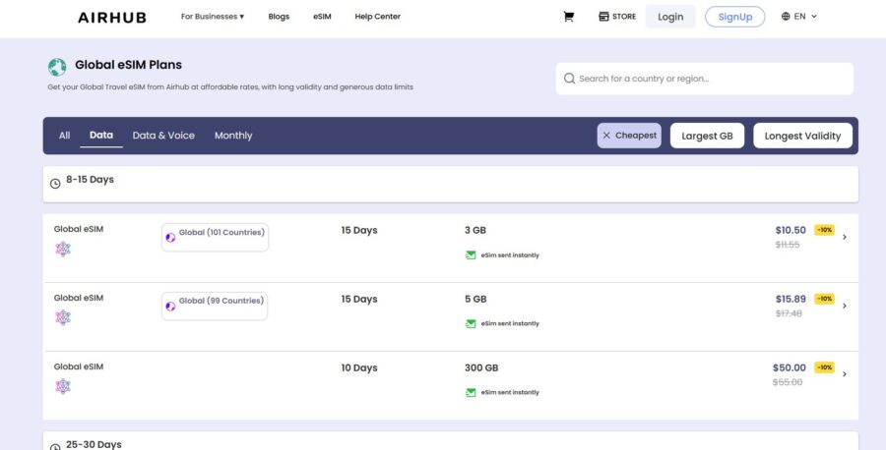This screenshot has height=450, width=886.
Task: Switch to the Monthly tab
Action: click(x=233, y=136)
